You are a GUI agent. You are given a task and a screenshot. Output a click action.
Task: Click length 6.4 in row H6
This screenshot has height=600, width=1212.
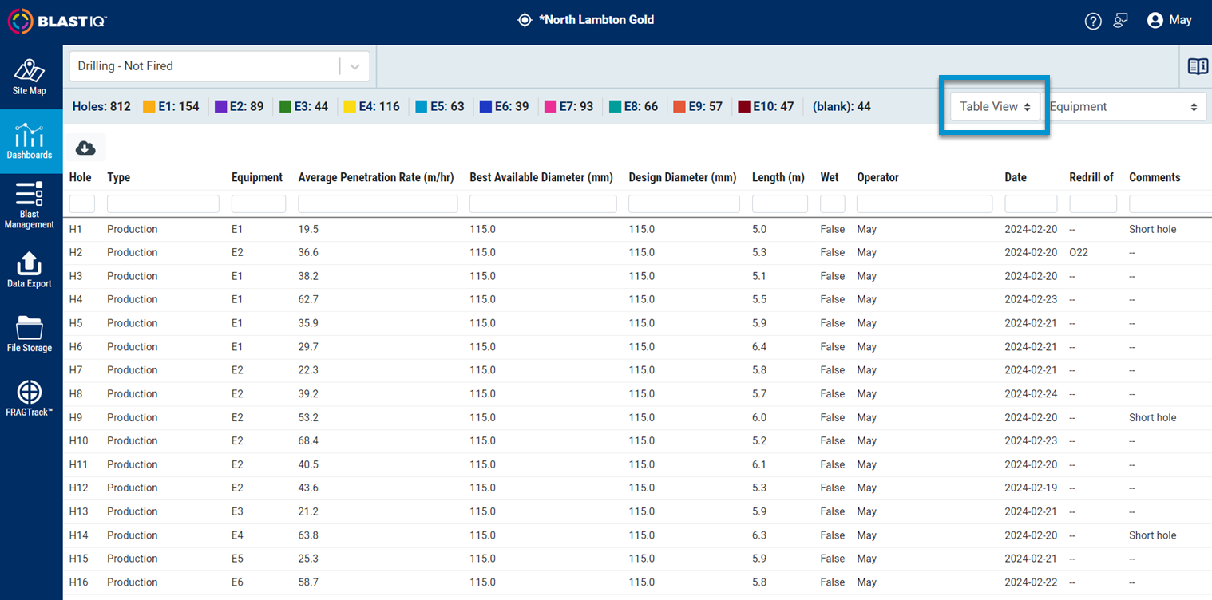(759, 346)
